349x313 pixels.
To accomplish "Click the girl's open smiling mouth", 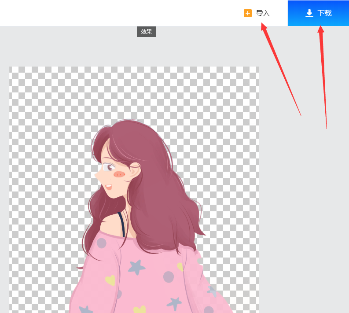I will tap(108, 187).
